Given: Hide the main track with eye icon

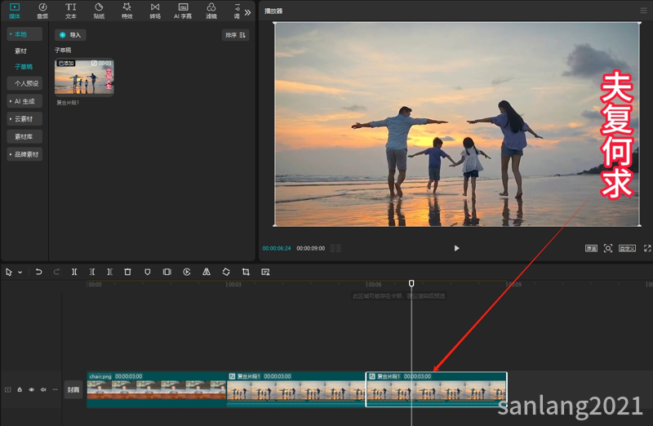Looking at the screenshot, I should click(x=31, y=390).
